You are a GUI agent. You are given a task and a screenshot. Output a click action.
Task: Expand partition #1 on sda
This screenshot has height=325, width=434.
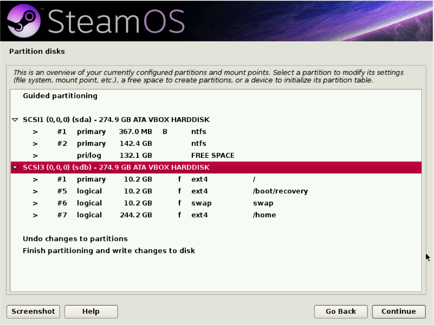coord(35,132)
